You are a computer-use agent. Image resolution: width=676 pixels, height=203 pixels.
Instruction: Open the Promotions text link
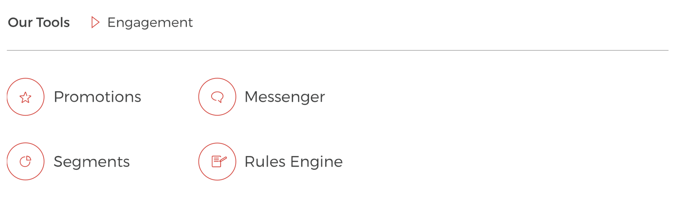(97, 97)
